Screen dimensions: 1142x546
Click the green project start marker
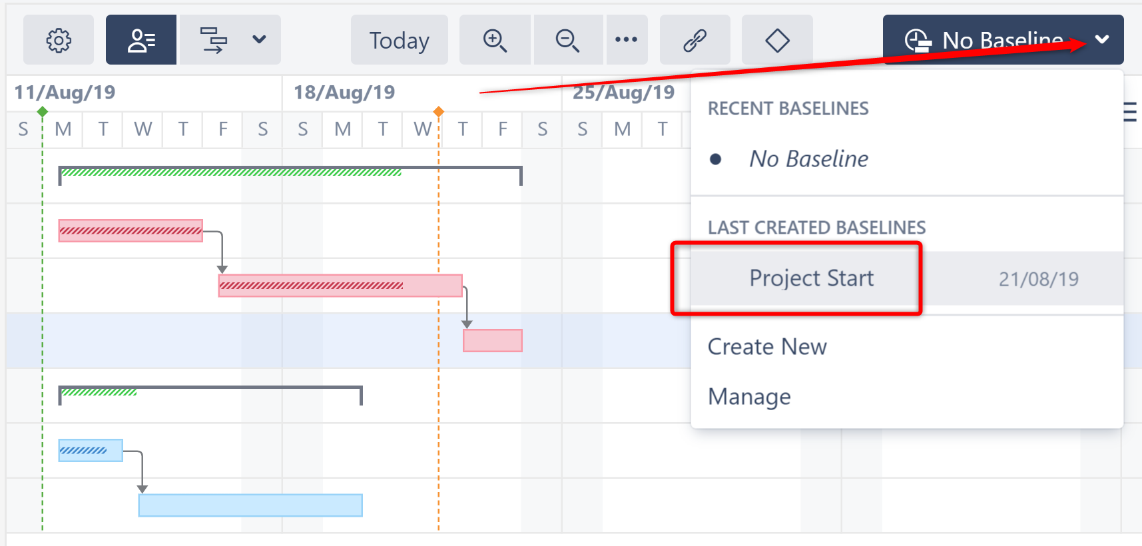43,112
